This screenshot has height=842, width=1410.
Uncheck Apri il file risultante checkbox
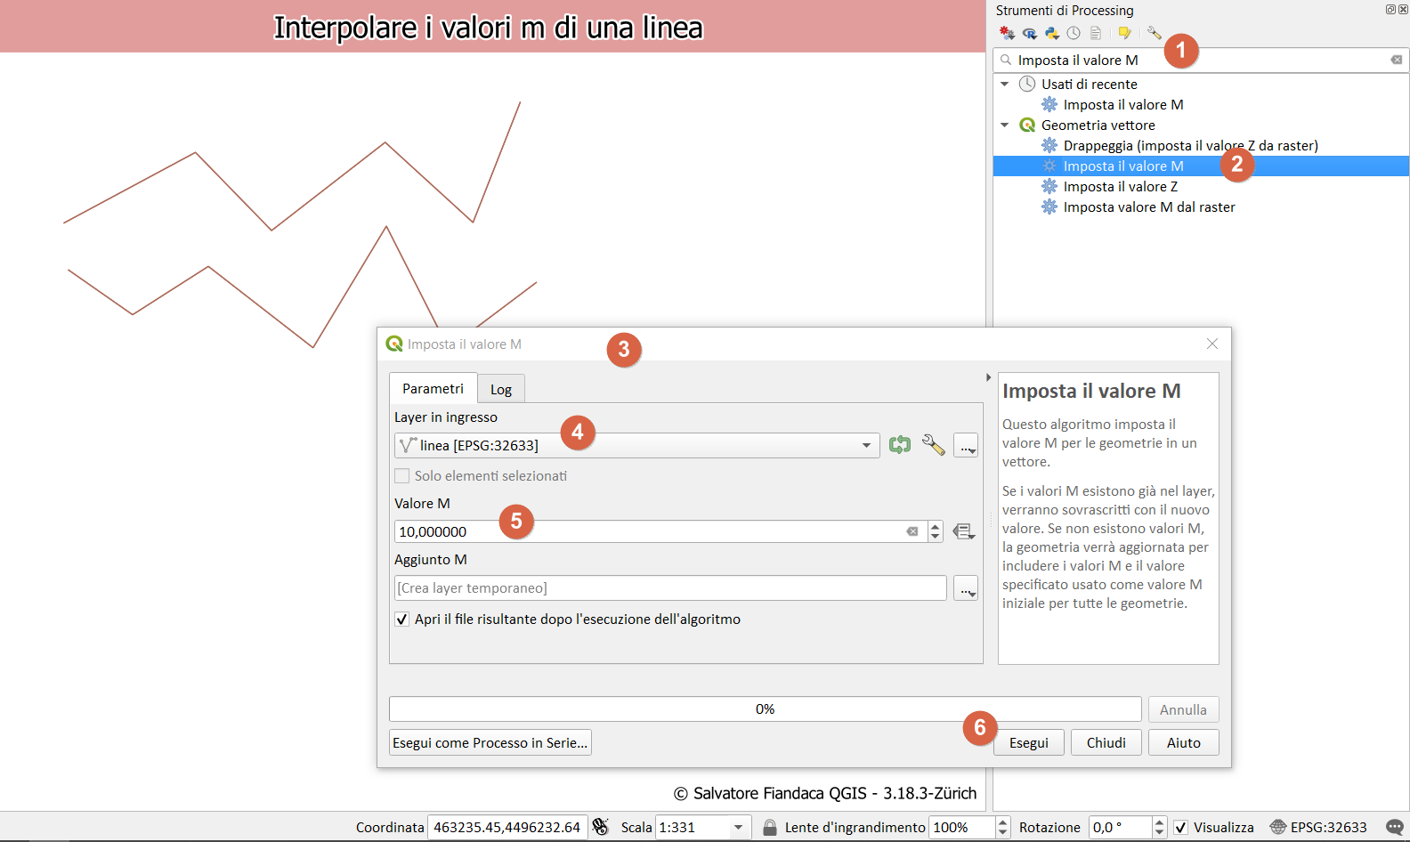[402, 619]
